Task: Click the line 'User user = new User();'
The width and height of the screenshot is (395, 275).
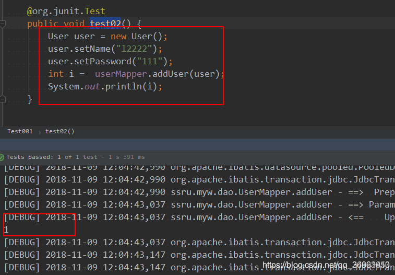Action: 107,36
